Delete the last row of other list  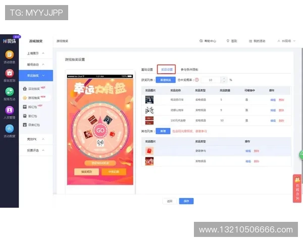(x=257, y=161)
